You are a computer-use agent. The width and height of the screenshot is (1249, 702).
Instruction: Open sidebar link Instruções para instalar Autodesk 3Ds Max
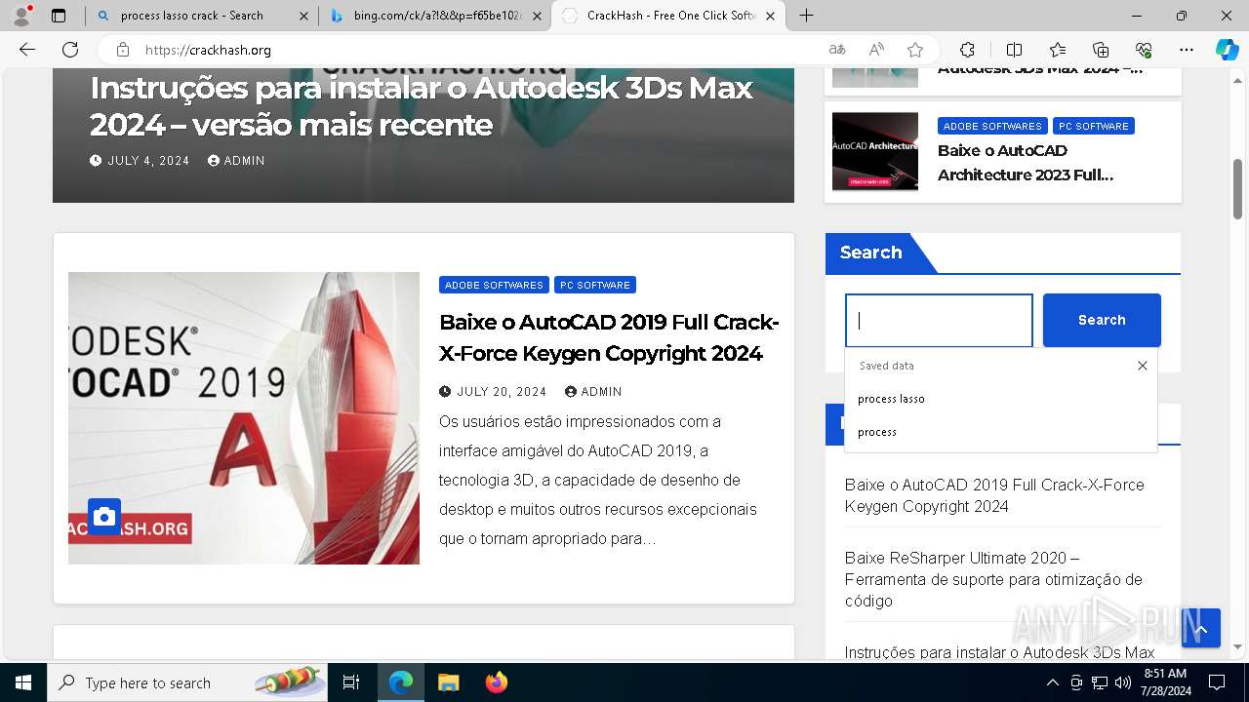coord(999,652)
